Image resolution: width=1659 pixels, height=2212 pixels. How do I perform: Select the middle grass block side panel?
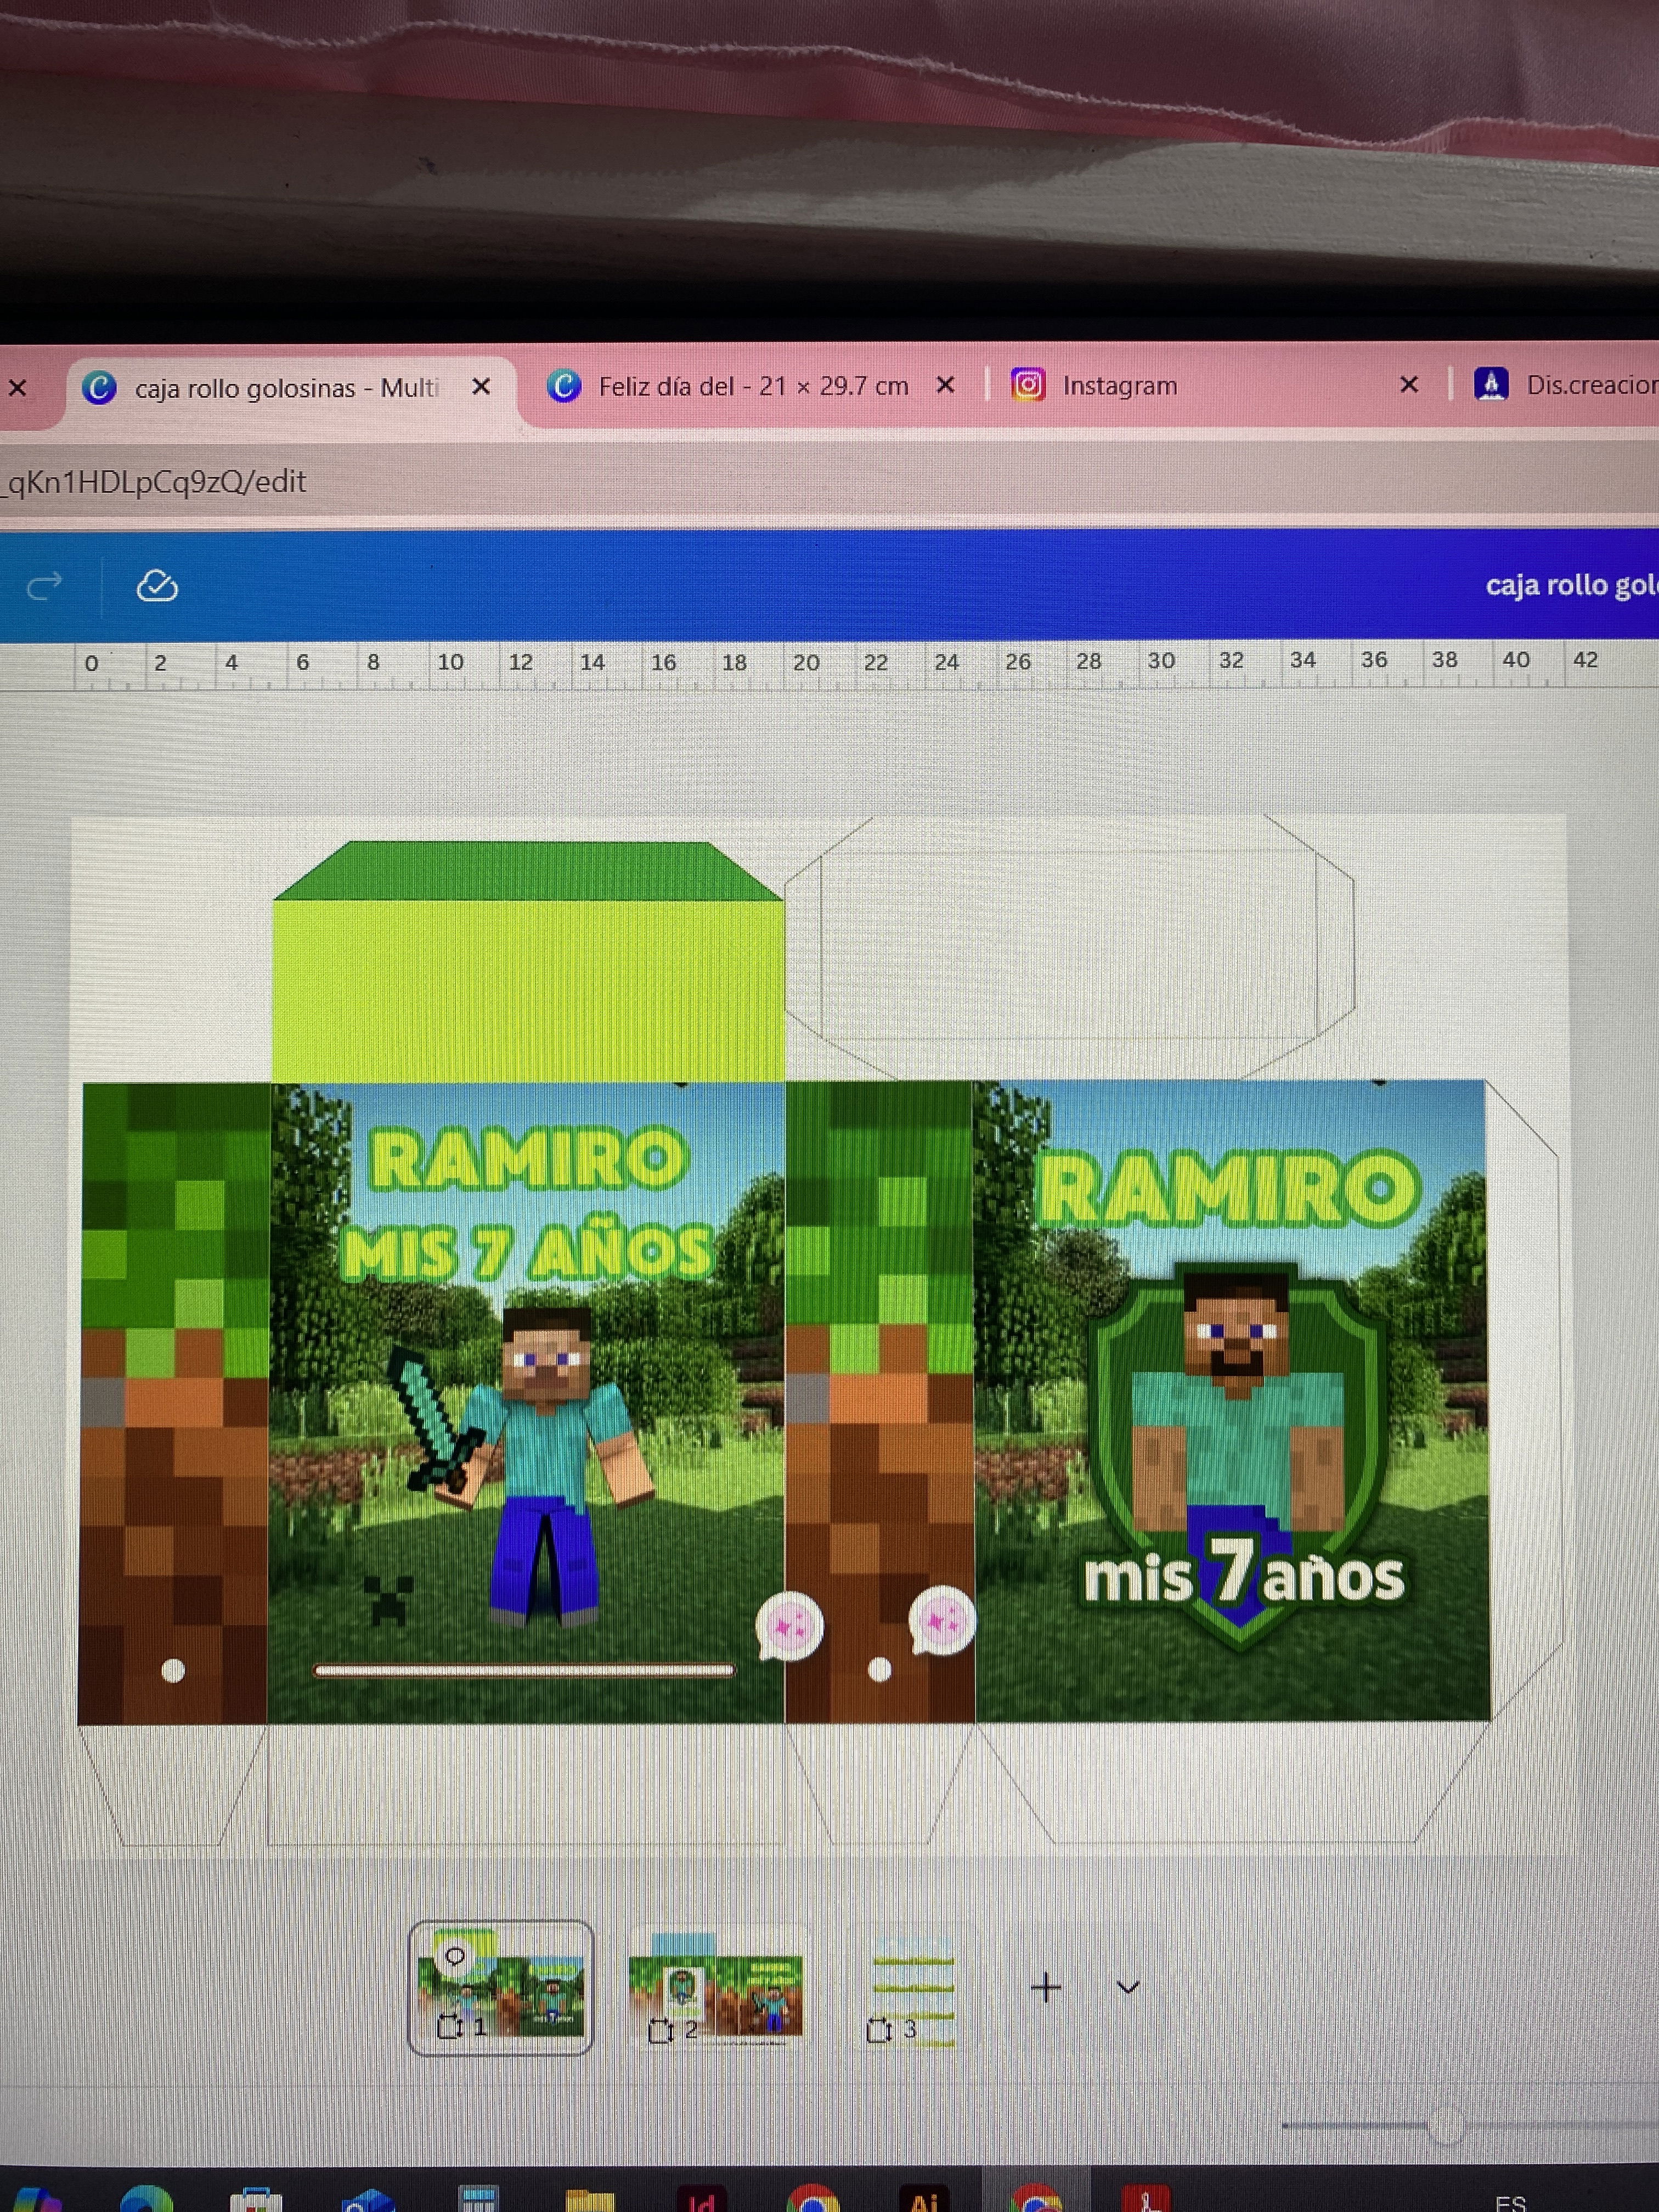pyautogui.click(x=880, y=1402)
